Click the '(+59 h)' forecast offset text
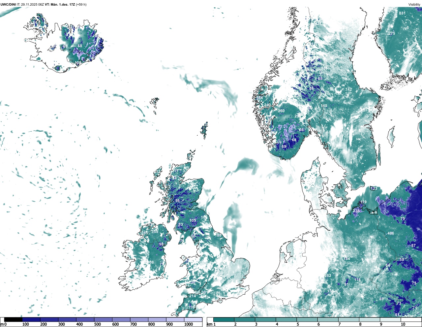Viewport: 422px width, 327px height. tap(81, 5)
